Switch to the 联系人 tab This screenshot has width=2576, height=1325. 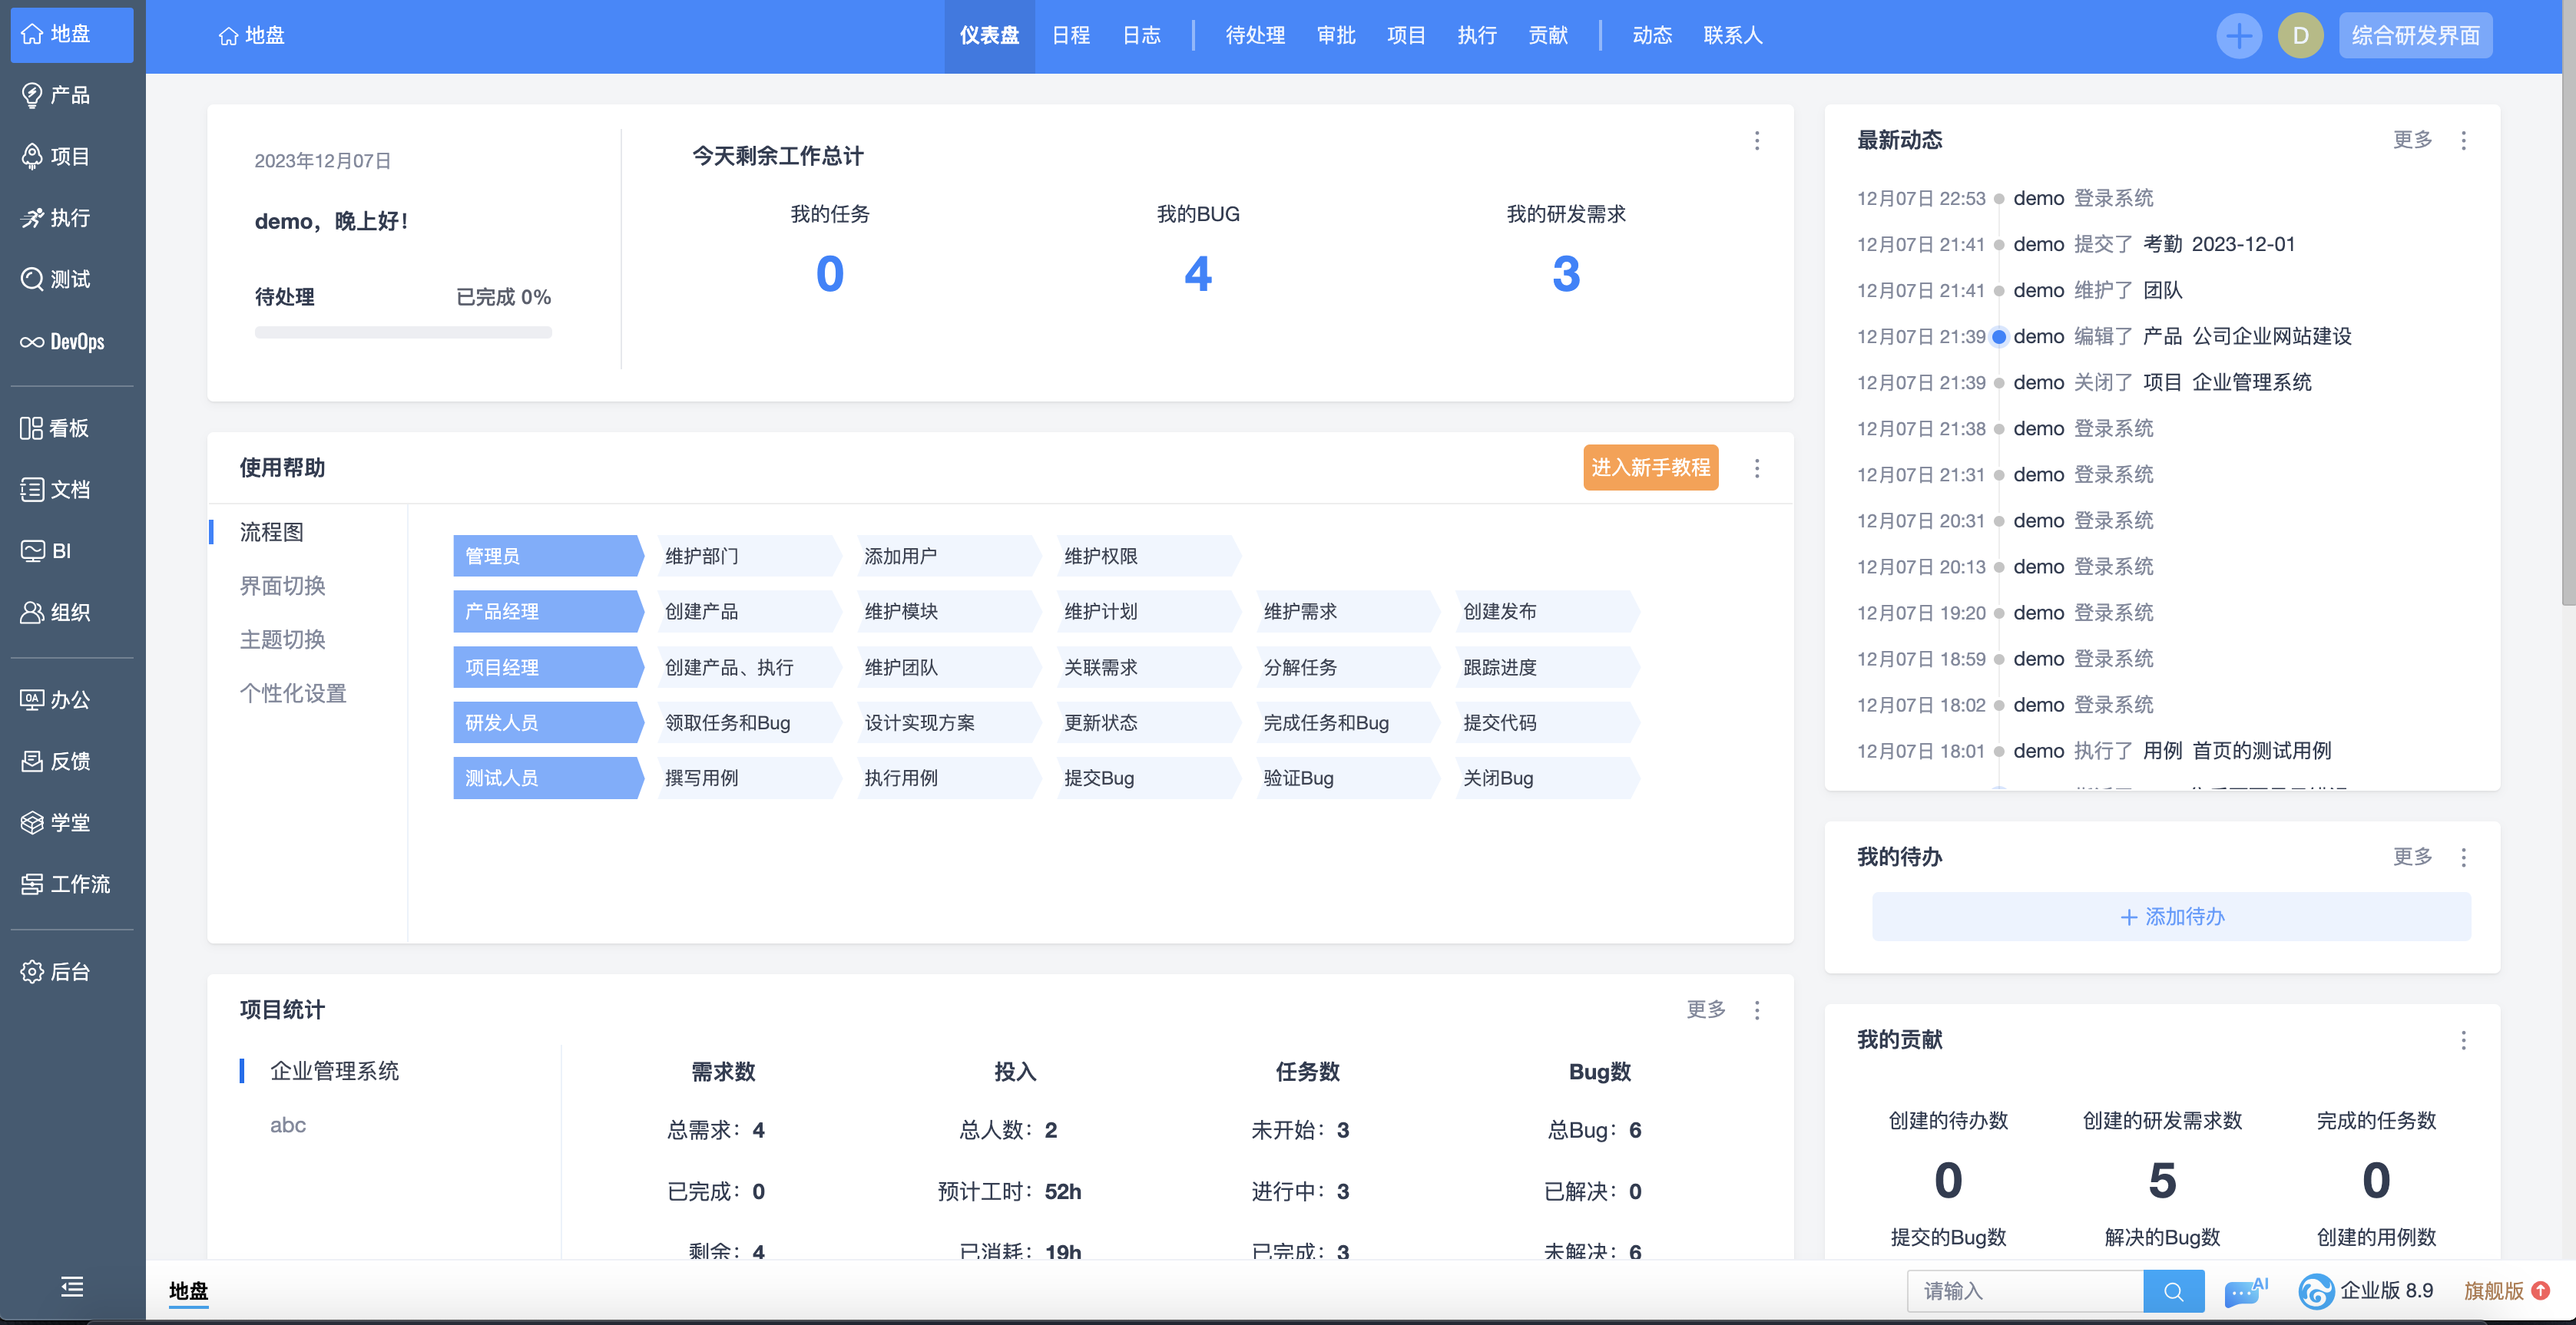pyautogui.click(x=1733, y=36)
